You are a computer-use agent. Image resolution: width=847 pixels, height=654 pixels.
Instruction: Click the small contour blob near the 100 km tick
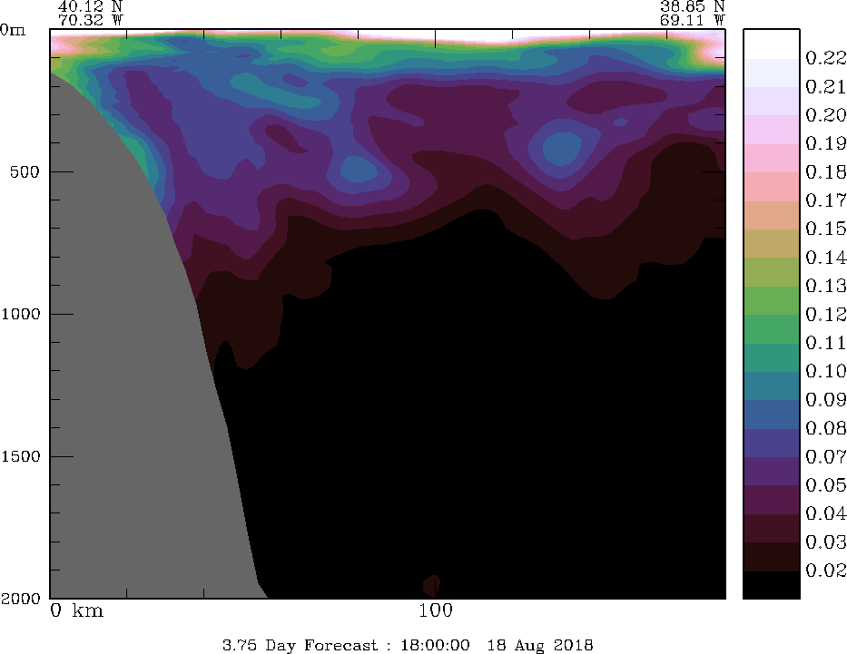(431, 585)
